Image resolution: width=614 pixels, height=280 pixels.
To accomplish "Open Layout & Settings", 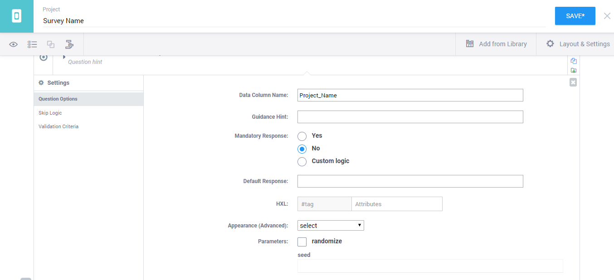I will point(578,44).
